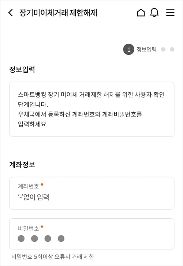This screenshot has width=183, height=266.
Task: Go back using the left arrow
Action: pos(11,13)
